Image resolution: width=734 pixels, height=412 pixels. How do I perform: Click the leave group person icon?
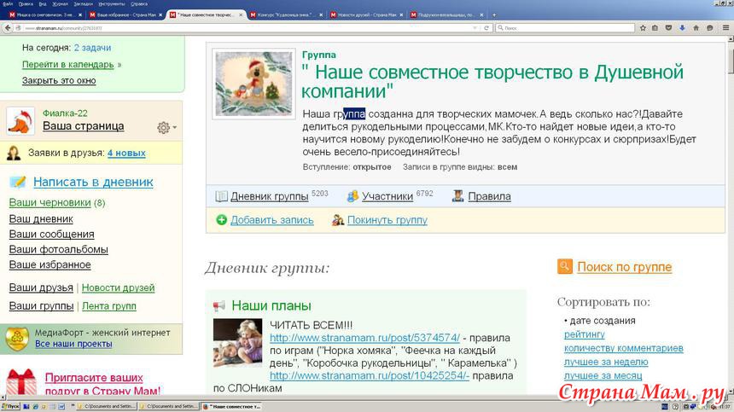click(337, 220)
